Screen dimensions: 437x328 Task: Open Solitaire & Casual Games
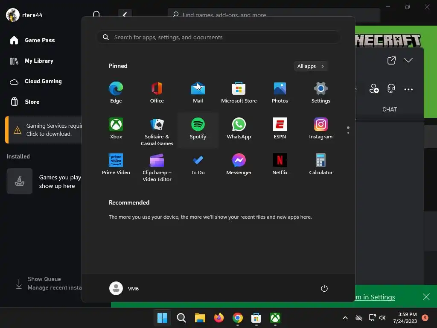pos(157,132)
